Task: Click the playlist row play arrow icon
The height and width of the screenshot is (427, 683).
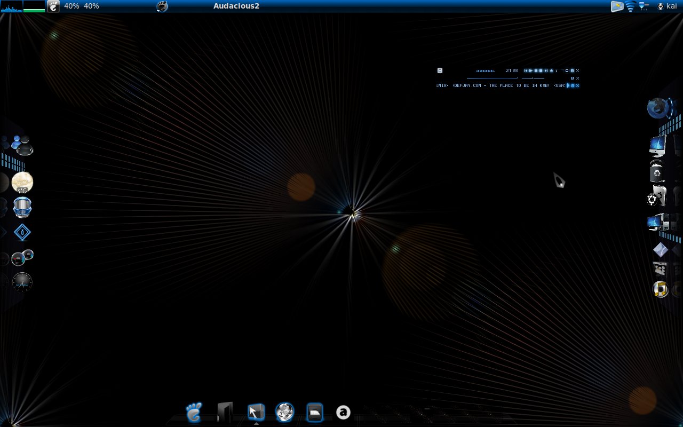Action: (568, 85)
